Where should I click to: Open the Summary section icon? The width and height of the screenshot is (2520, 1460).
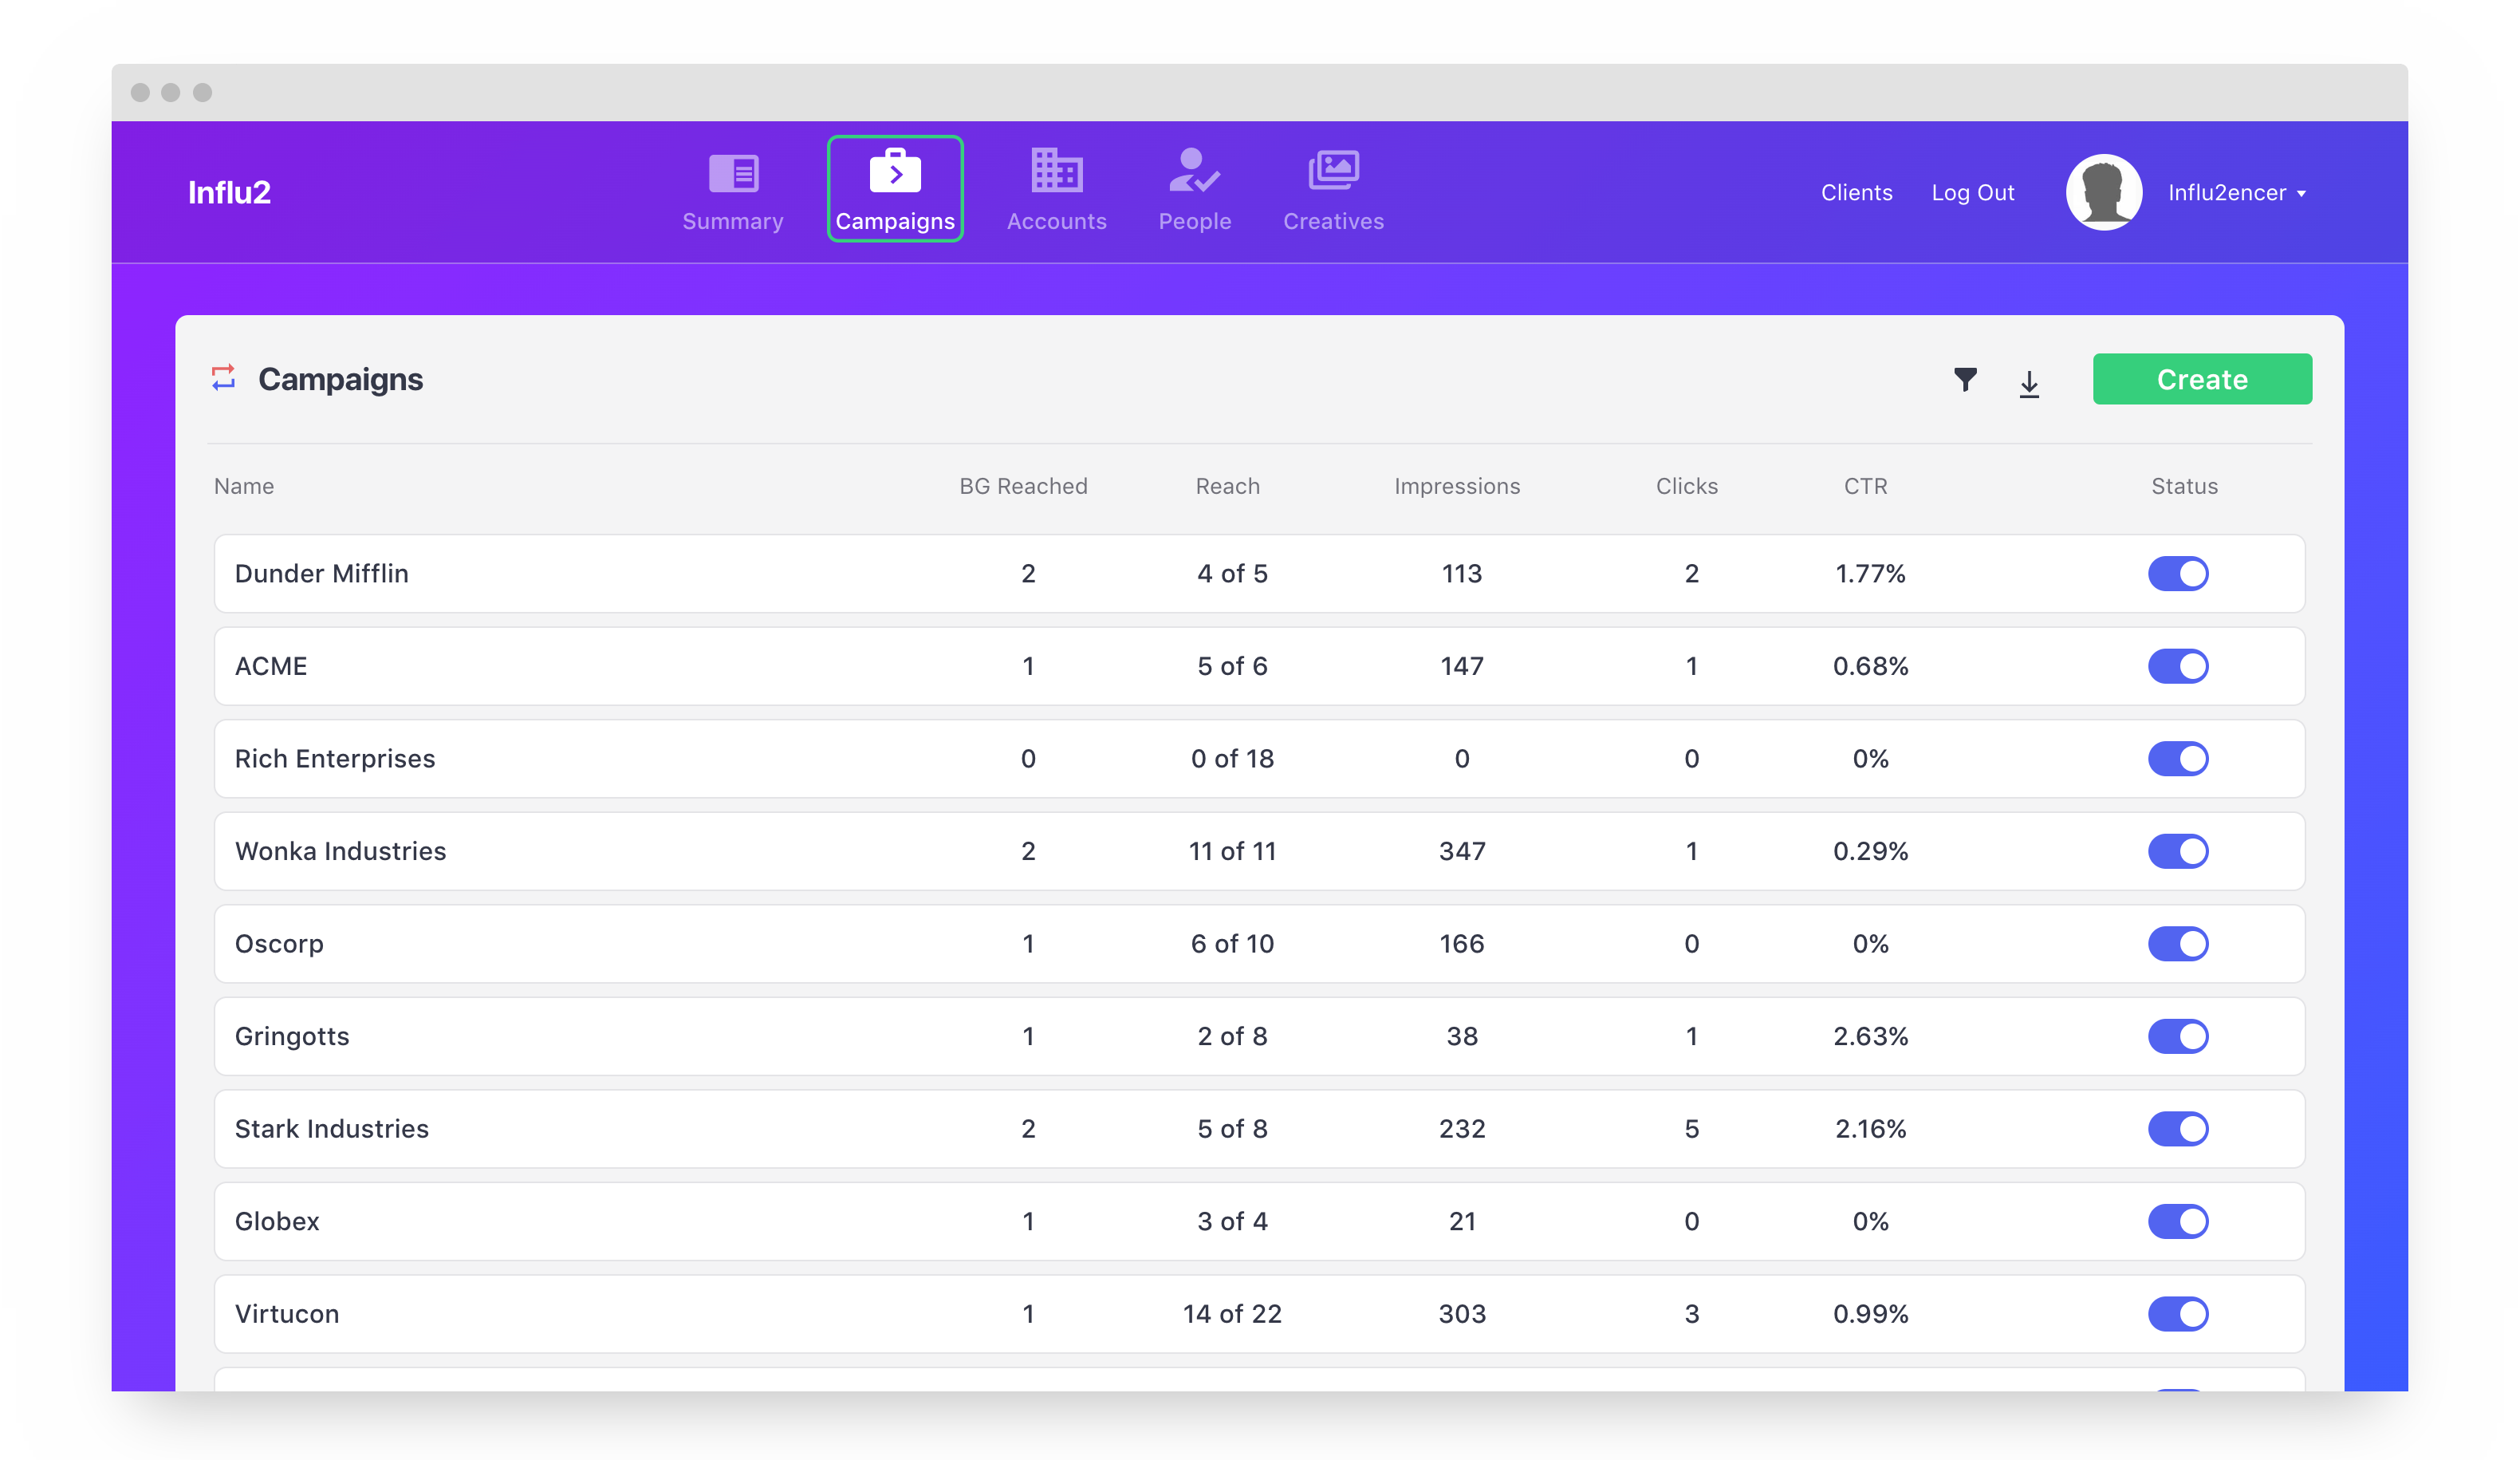tap(733, 173)
